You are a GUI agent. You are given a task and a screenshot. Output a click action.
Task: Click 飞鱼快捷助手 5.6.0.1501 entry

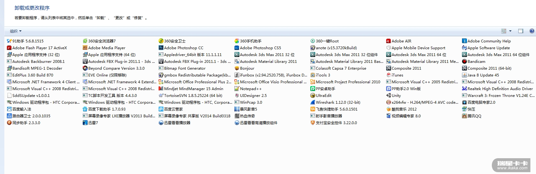[334, 109]
